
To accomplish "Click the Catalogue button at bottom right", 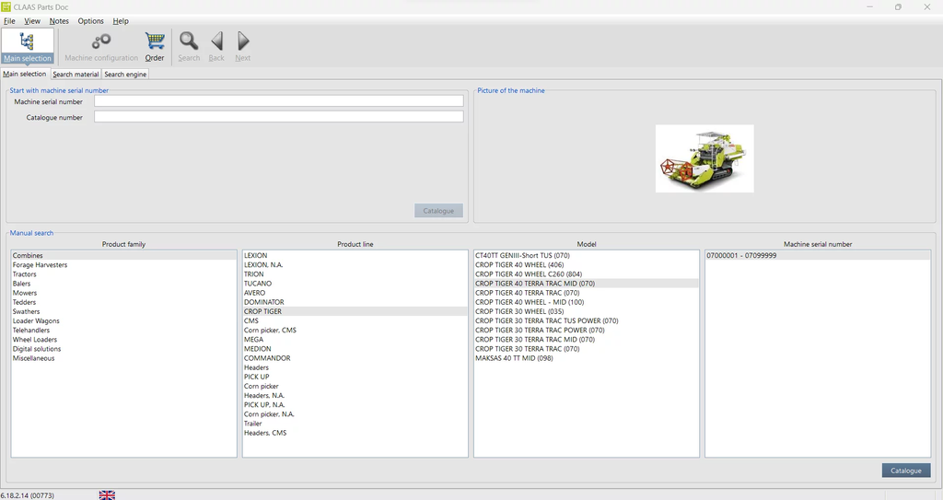I will (x=905, y=471).
